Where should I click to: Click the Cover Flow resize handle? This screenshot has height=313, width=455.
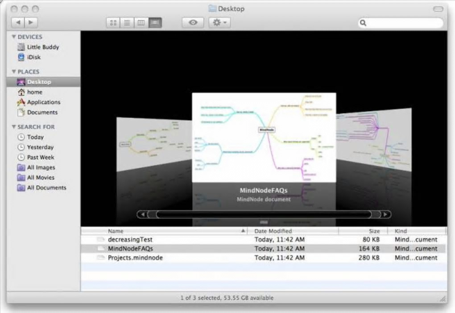(264, 222)
